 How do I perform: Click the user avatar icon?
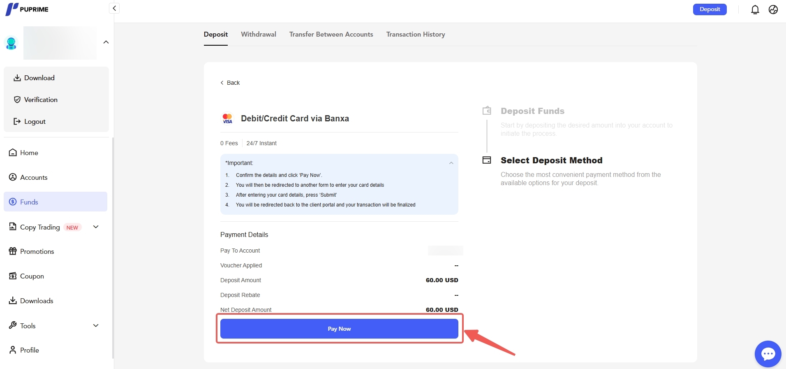tap(11, 43)
